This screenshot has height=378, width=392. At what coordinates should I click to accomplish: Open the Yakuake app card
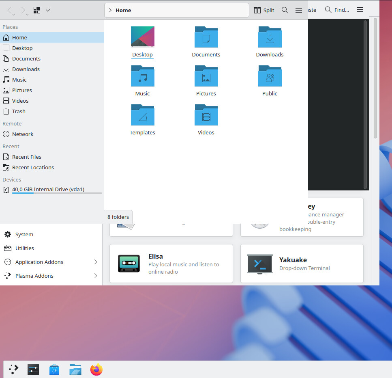click(302, 264)
